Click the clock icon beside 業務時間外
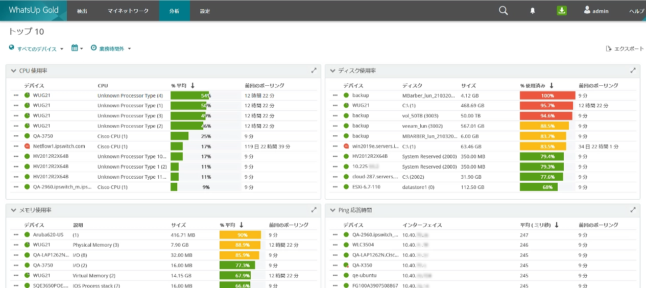Viewport: 646px width, 288px height. (93, 48)
